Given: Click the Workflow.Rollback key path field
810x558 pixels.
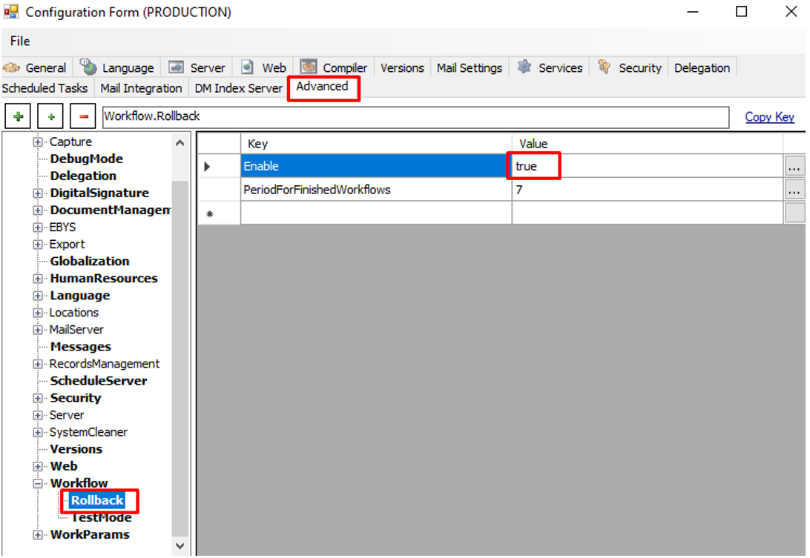Looking at the screenshot, I should [415, 116].
